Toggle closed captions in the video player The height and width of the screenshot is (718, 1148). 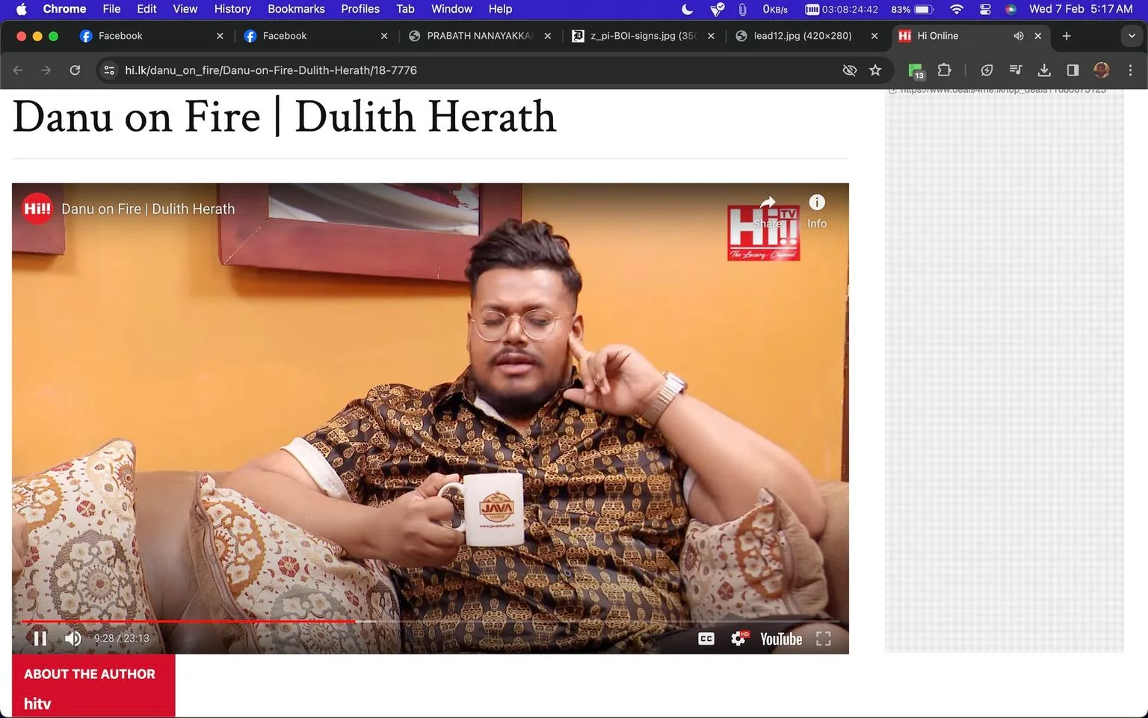coord(706,639)
